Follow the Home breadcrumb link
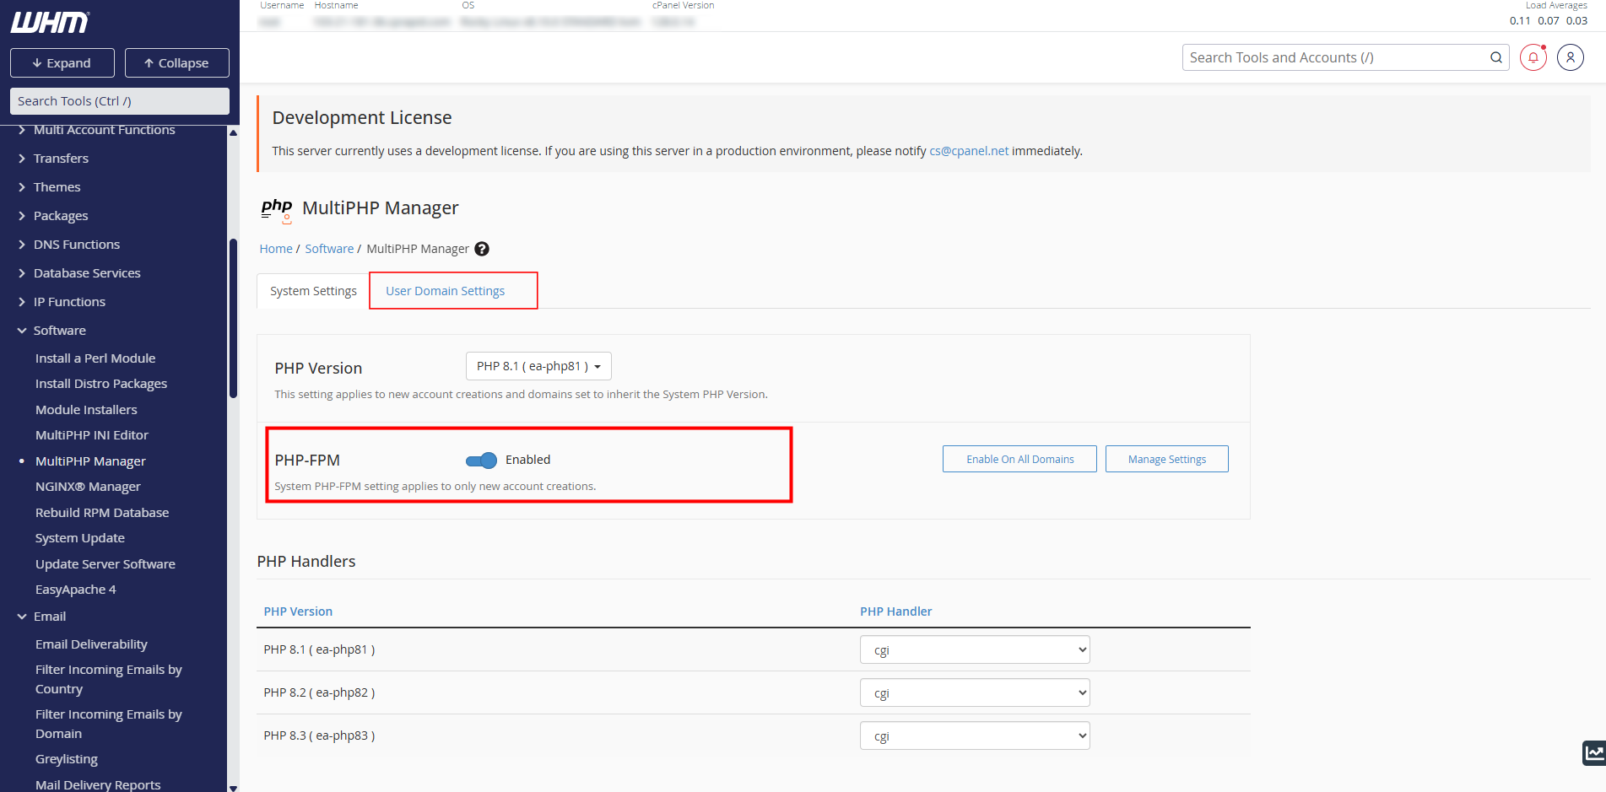1606x792 pixels. pyautogui.click(x=276, y=249)
